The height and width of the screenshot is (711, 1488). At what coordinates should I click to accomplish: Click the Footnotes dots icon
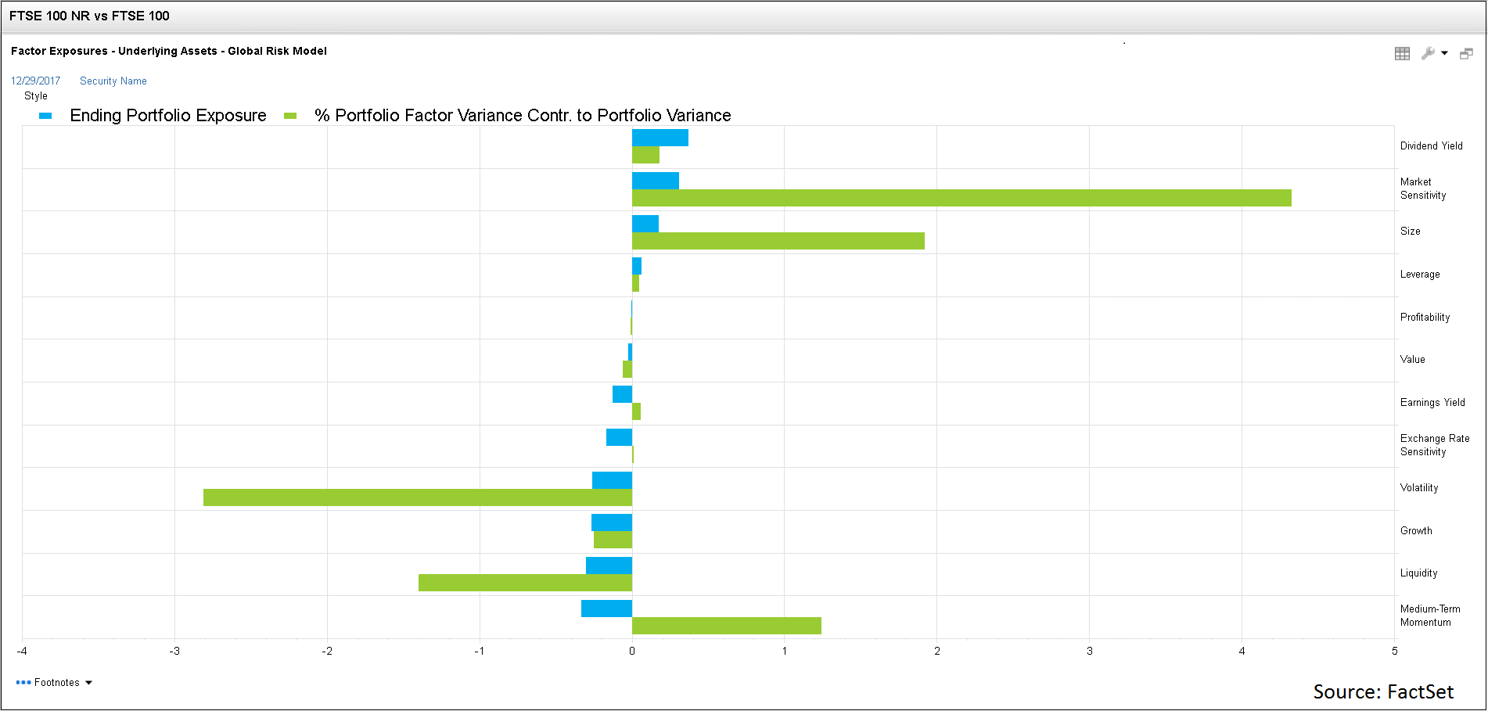pyautogui.click(x=23, y=683)
